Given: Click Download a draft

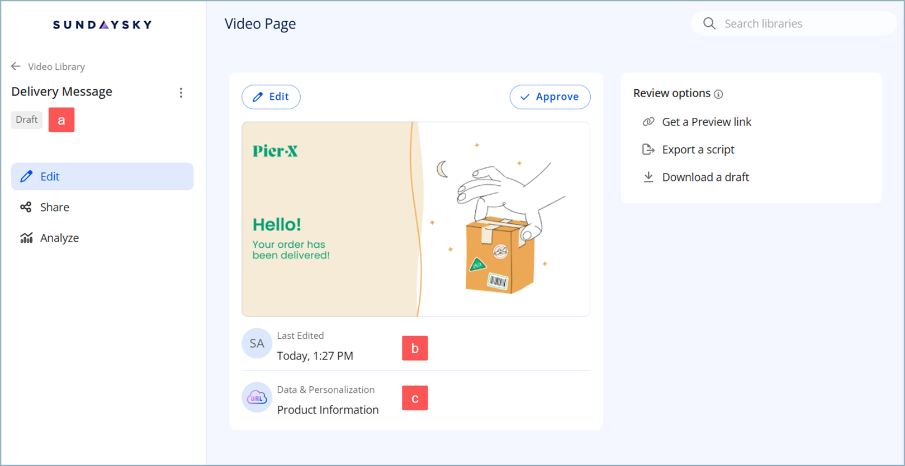Looking at the screenshot, I should click(705, 177).
